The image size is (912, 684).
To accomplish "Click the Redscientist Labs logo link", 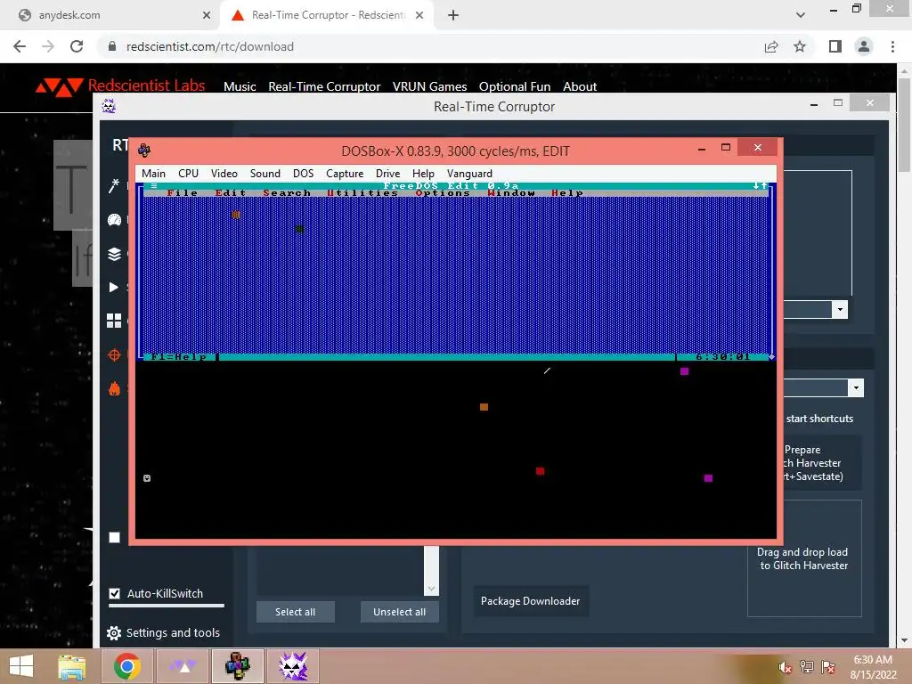I will (x=120, y=86).
